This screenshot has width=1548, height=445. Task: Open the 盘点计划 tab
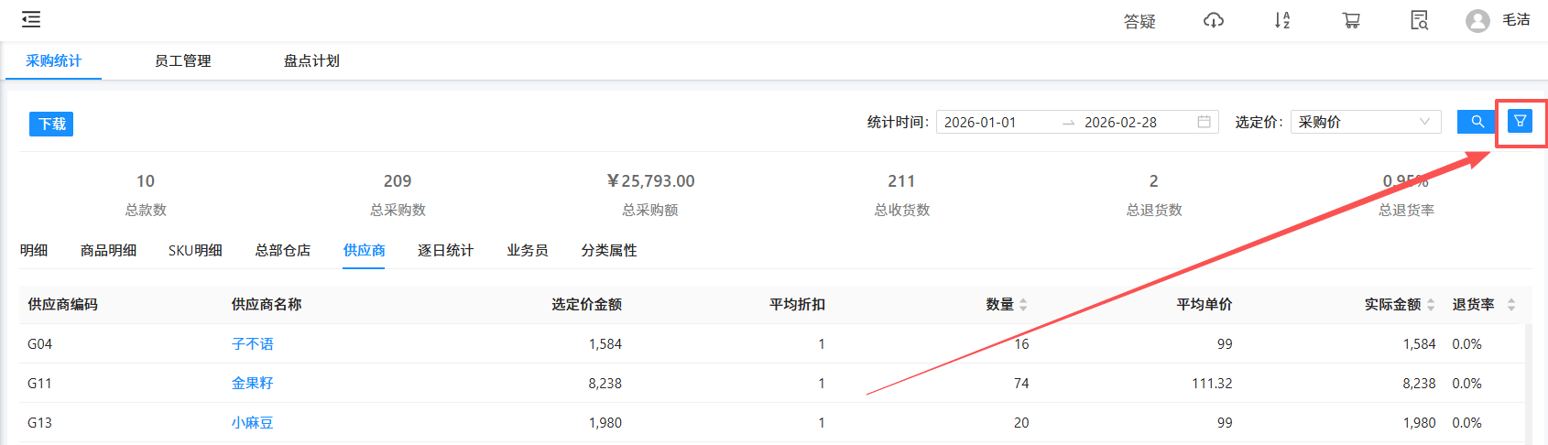tap(311, 61)
